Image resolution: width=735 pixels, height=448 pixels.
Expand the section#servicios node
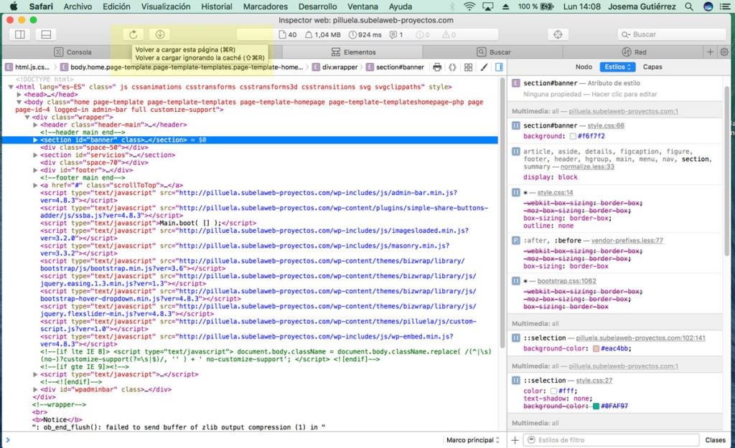35,155
